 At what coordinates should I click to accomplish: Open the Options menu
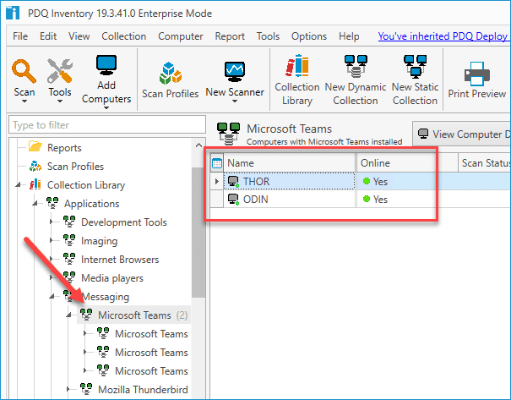pyautogui.click(x=309, y=36)
